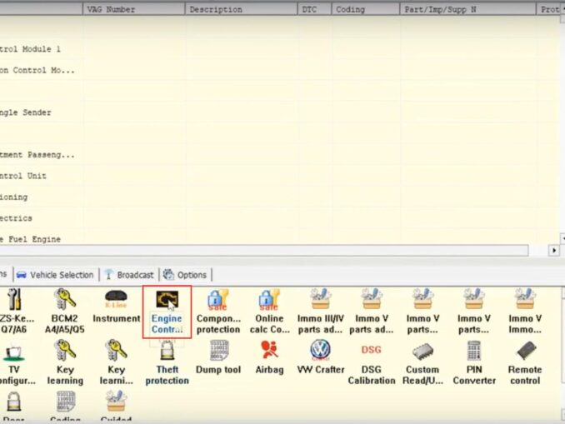Launch the truncated Key learni... function
The image size is (565, 424).
coord(116,362)
